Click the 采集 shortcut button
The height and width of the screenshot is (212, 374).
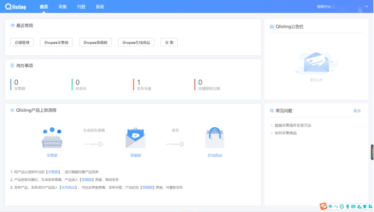click(x=169, y=43)
